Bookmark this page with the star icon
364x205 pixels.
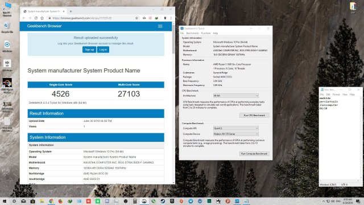[136, 18]
